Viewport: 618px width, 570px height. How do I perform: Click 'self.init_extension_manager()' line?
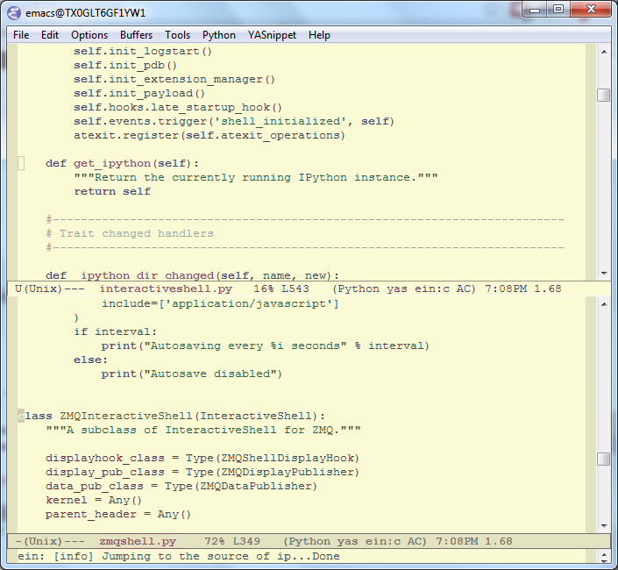tap(174, 80)
